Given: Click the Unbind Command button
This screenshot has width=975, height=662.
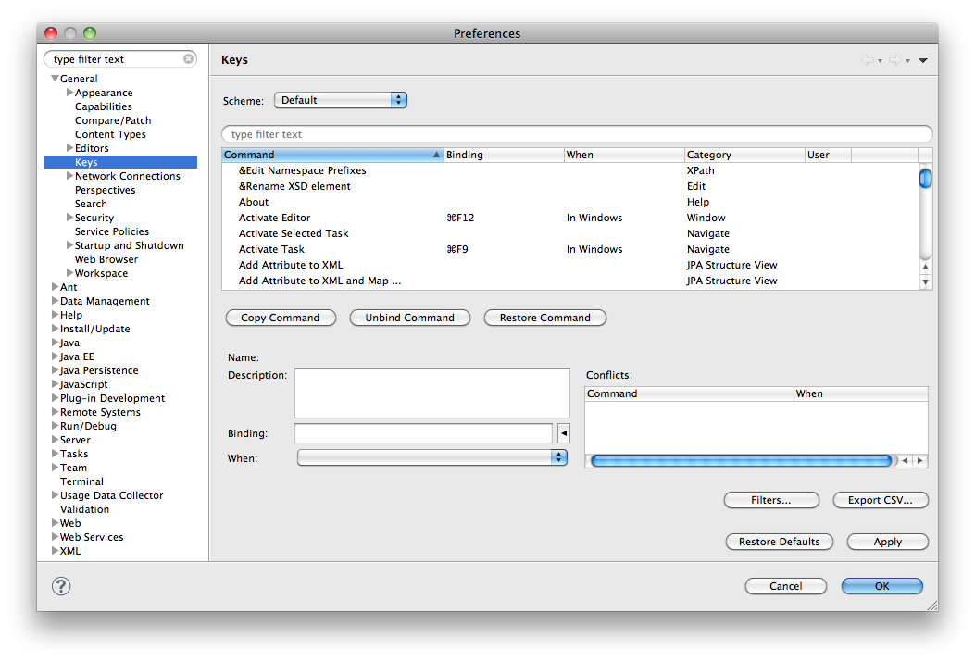Looking at the screenshot, I should pos(409,318).
